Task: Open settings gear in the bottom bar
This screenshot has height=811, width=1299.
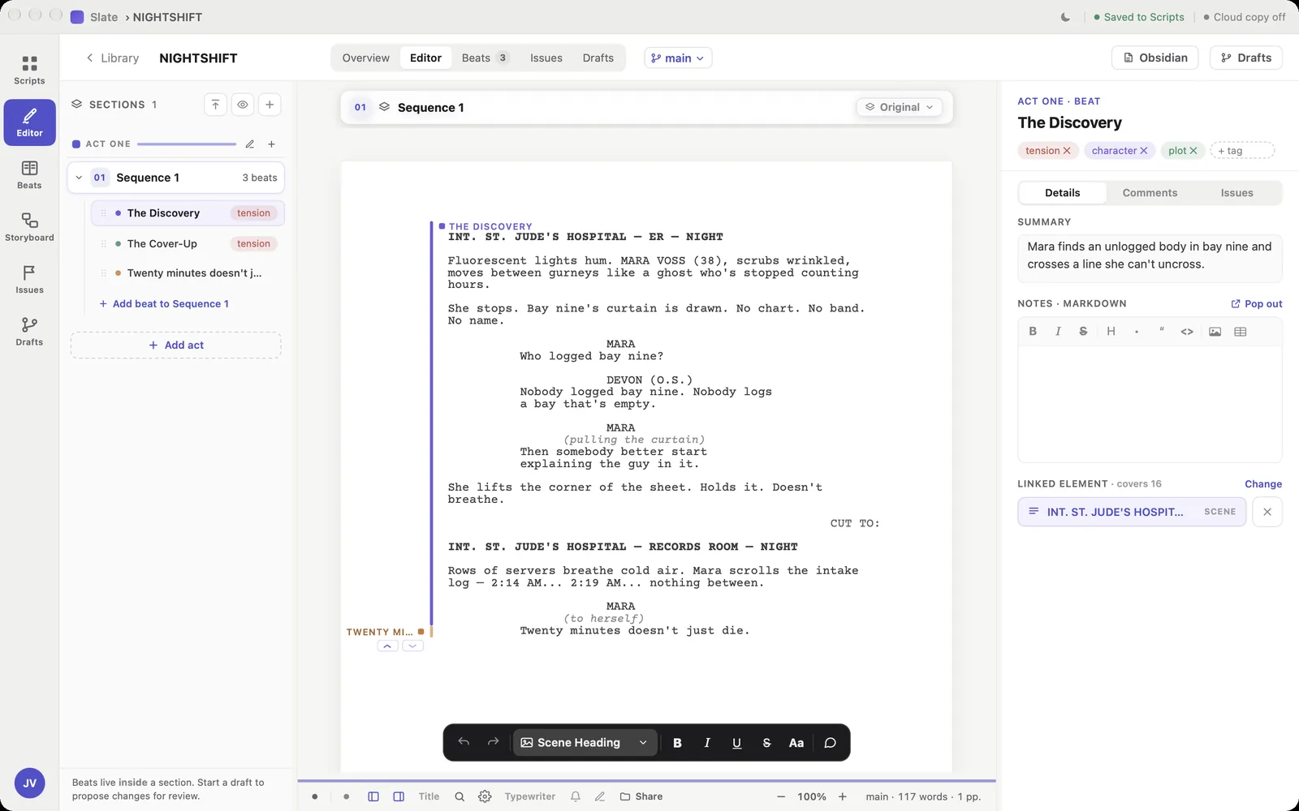Action: click(x=485, y=796)
